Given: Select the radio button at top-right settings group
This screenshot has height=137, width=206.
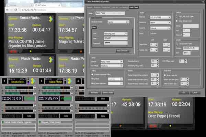Looking at the screenshot, I should [177, 17].
